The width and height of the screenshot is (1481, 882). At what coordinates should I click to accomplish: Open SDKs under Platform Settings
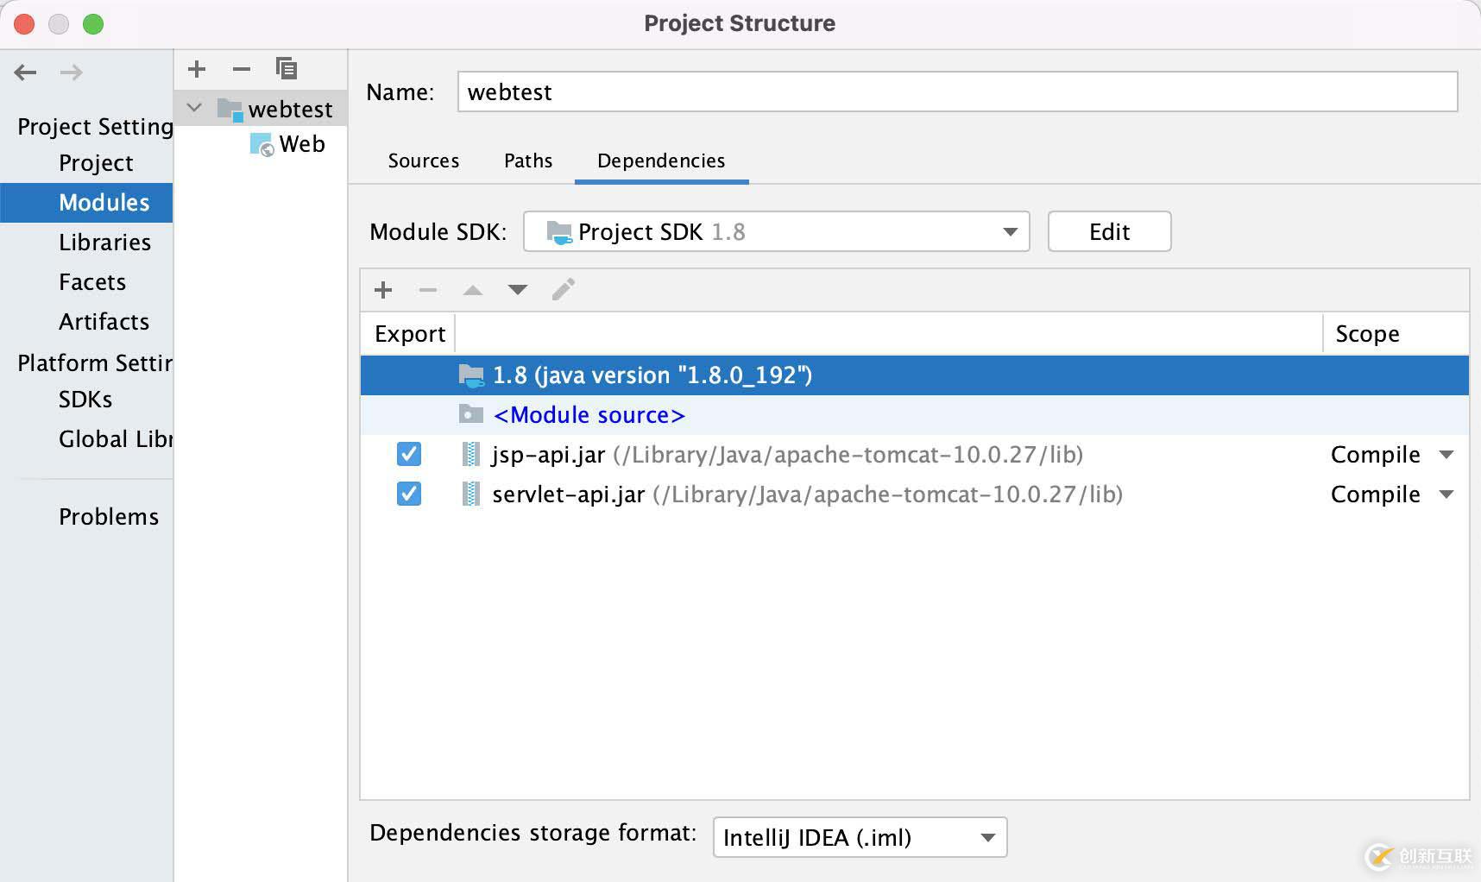[85, 400]
